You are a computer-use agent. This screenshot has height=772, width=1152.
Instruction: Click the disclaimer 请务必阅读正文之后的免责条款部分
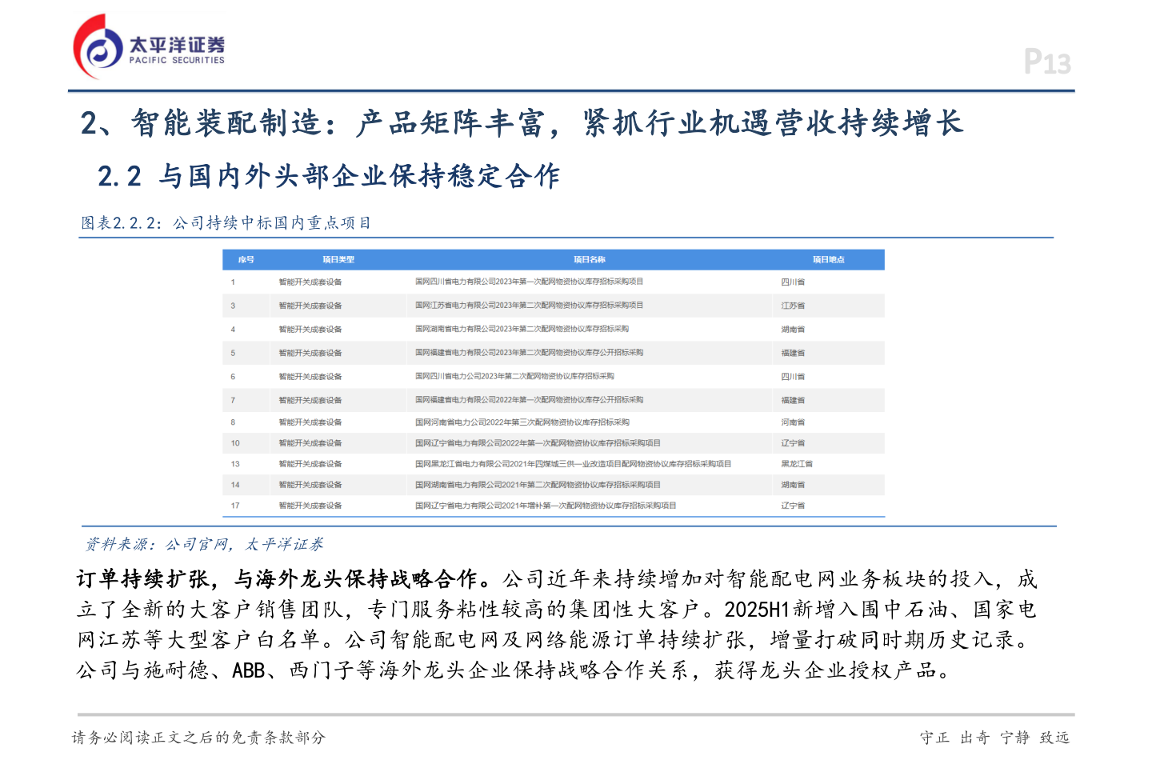(x=199, y=737)
